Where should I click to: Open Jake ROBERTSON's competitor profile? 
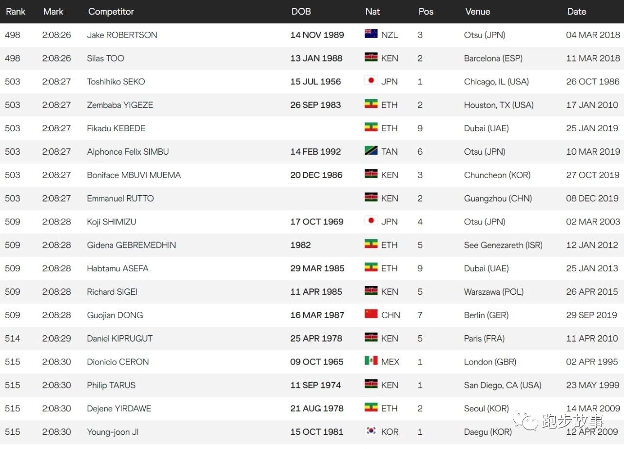point(122,35)
